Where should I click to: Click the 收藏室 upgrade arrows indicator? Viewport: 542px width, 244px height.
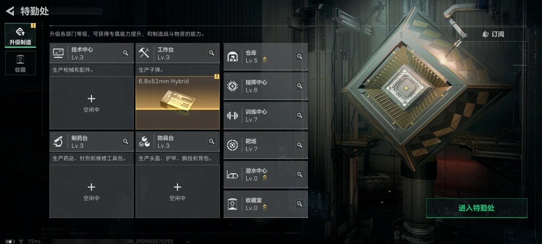coord(265,207)
